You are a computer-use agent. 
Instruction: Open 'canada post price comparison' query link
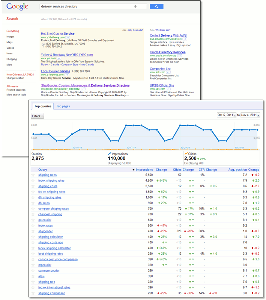[58, 260]
